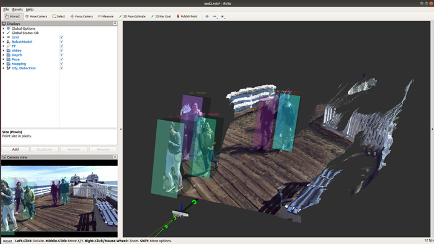This screenshot has height=244, width=434.
Task: Click the Remove button
Action: (74, 149)
